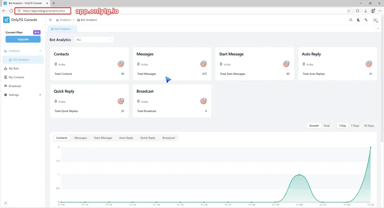Open Broadcast in the sidebar
Image resolution: width=384 pixels, height=208 pixels.
click(23, 86)
